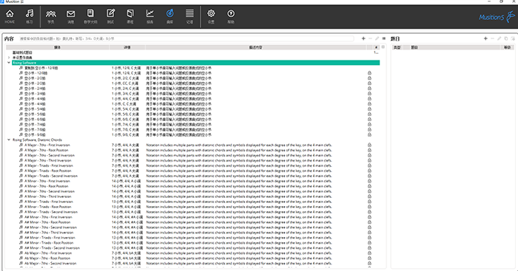Click the copy icon in the right panel header
This screenshot has width=518, height=271.
tap(505, 38)
